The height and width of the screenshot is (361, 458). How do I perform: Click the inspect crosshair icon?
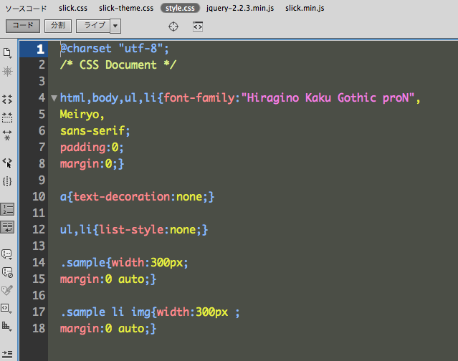point(173,27)
